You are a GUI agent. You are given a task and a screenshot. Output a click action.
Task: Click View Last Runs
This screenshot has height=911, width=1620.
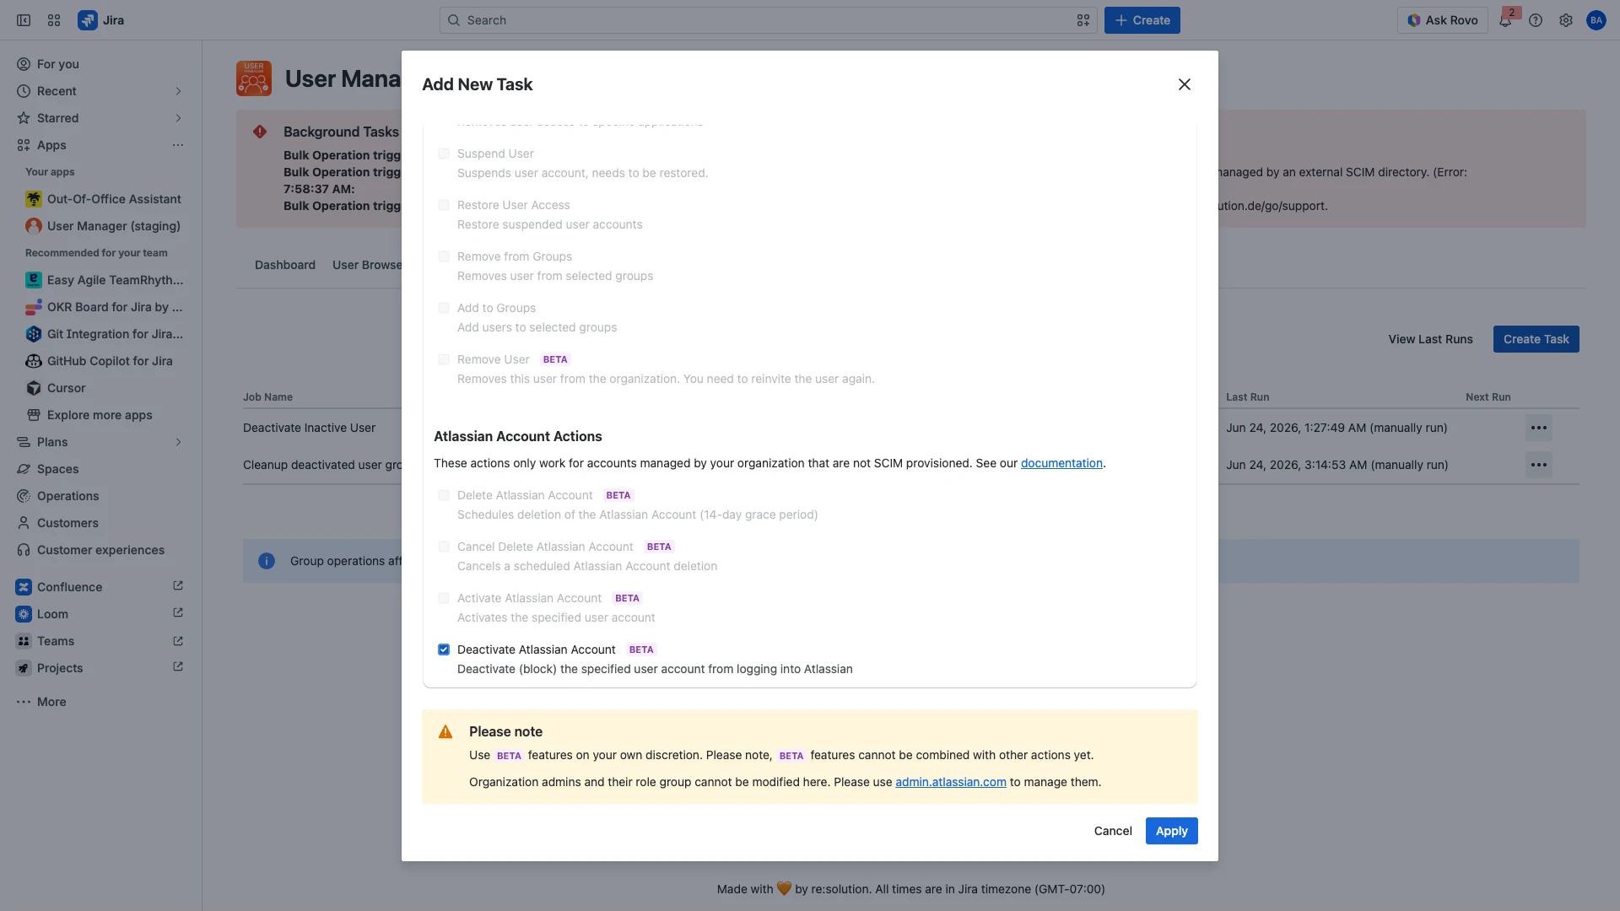[x=1430, y=339]
